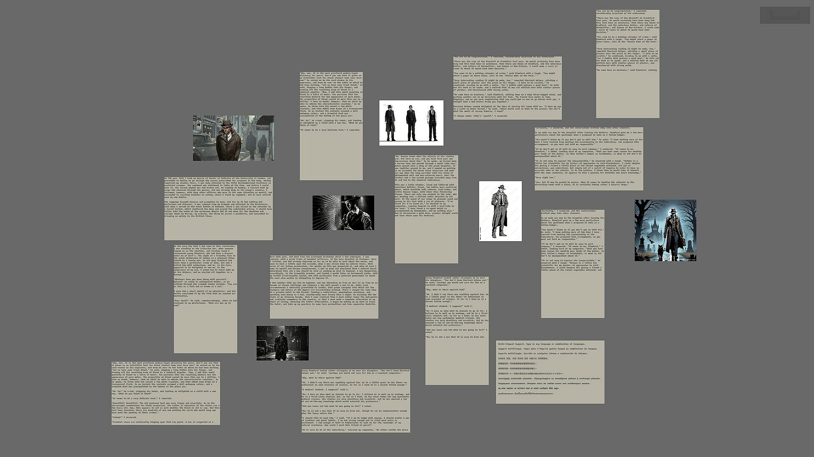Image resolution: width=814 pixels, height=457 pixels.
Task: Click the dim panel in the top-right corner
Action: (784, 15)
